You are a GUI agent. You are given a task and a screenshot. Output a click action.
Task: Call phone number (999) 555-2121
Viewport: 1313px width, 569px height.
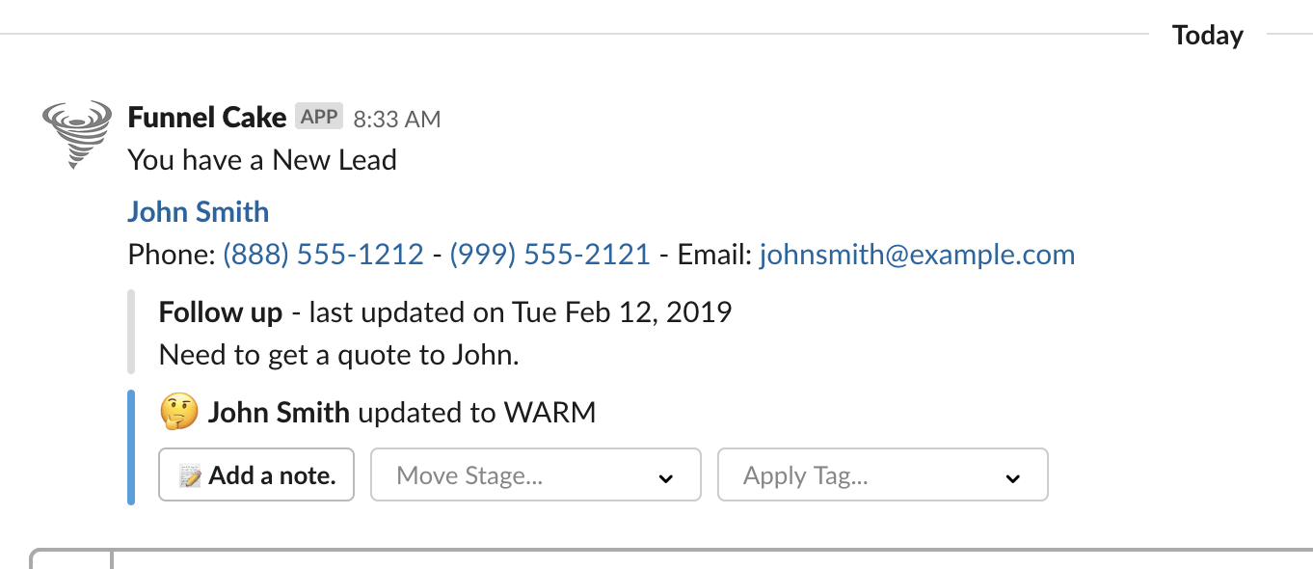pos(550,255)
